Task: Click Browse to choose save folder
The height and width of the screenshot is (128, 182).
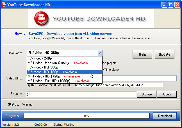Action: 147,94
